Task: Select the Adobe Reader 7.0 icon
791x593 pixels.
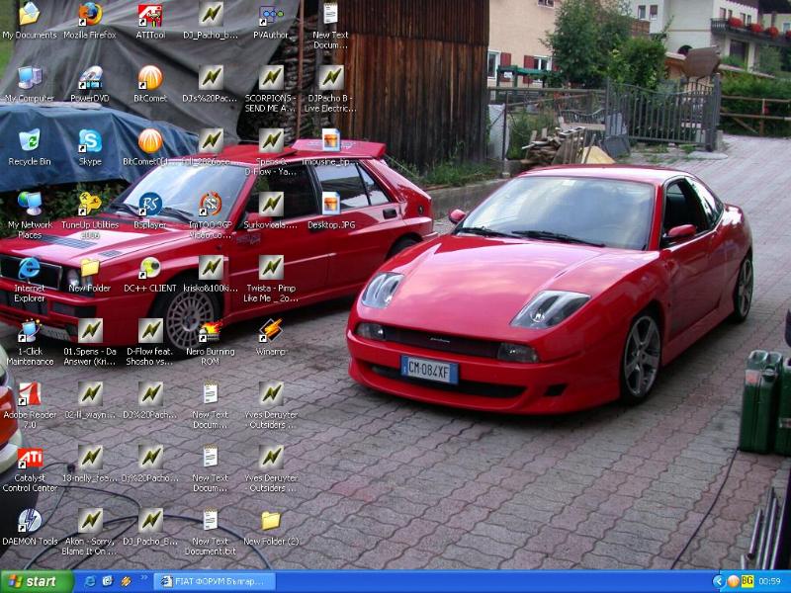Action: (x=30, y=394)
